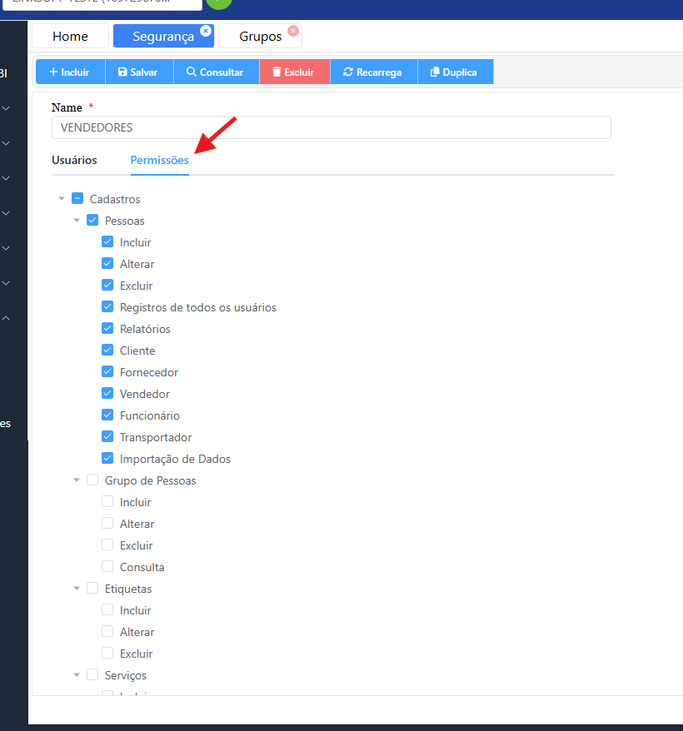Click the Name input field containing VENDEDORES
683x731 pixels.
331,127
